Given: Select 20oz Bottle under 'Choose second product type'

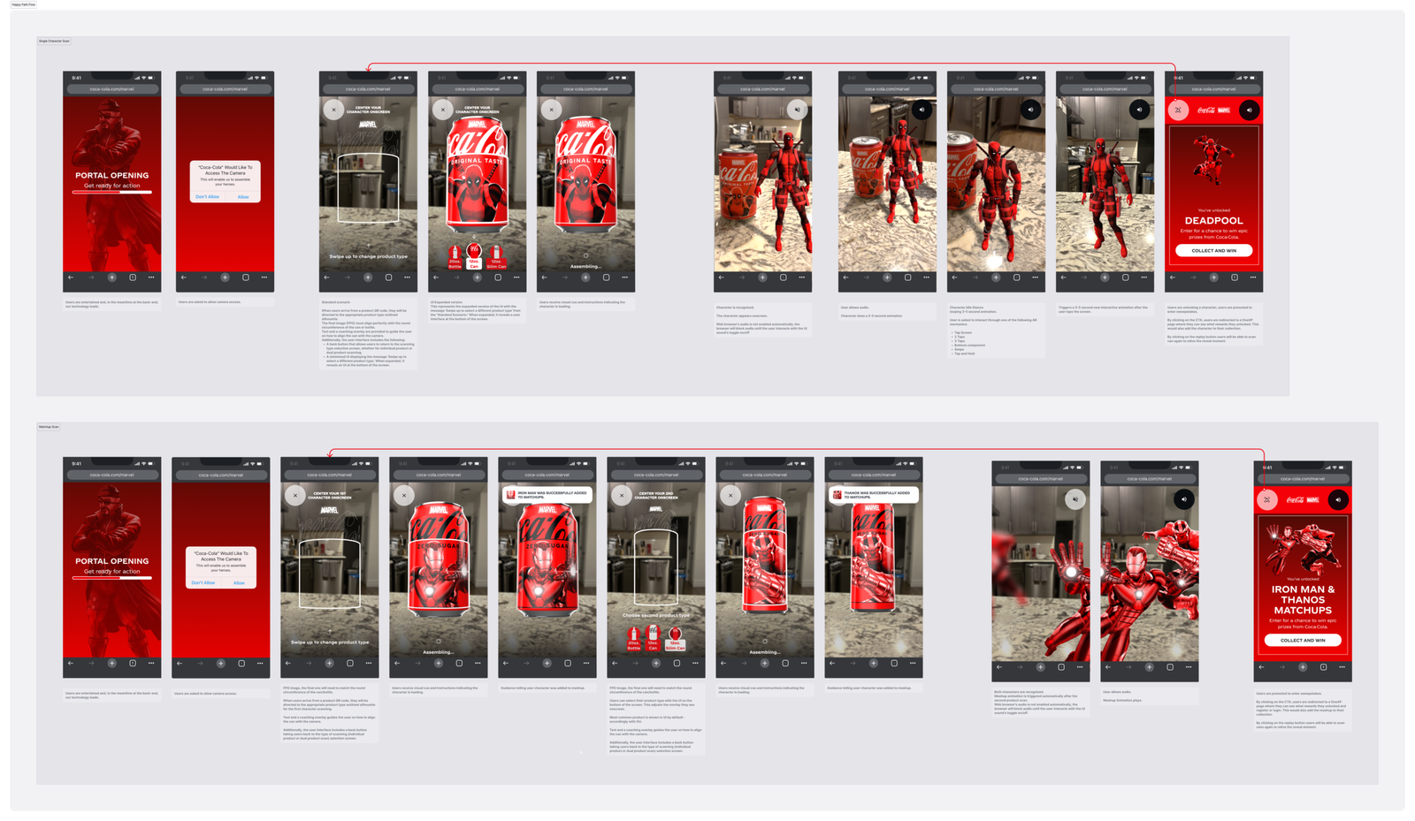Looking at the screenshot, I should point(633,639).
